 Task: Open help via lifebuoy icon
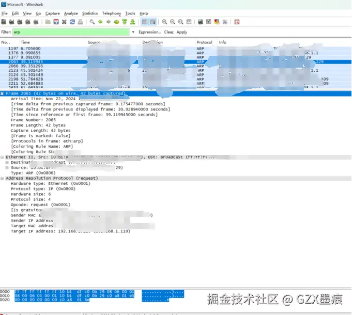point(237,22)
